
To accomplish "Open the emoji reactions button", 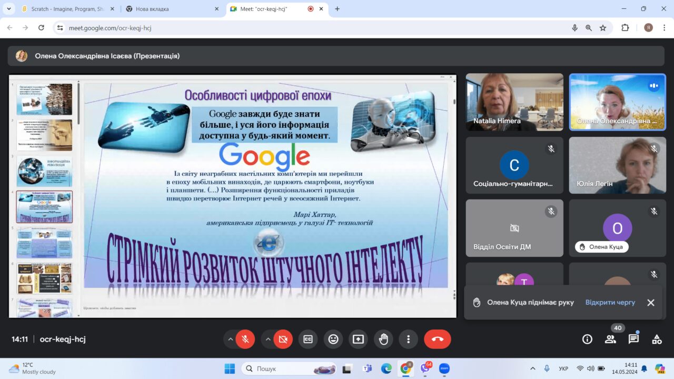I will (x=333, y=340).
